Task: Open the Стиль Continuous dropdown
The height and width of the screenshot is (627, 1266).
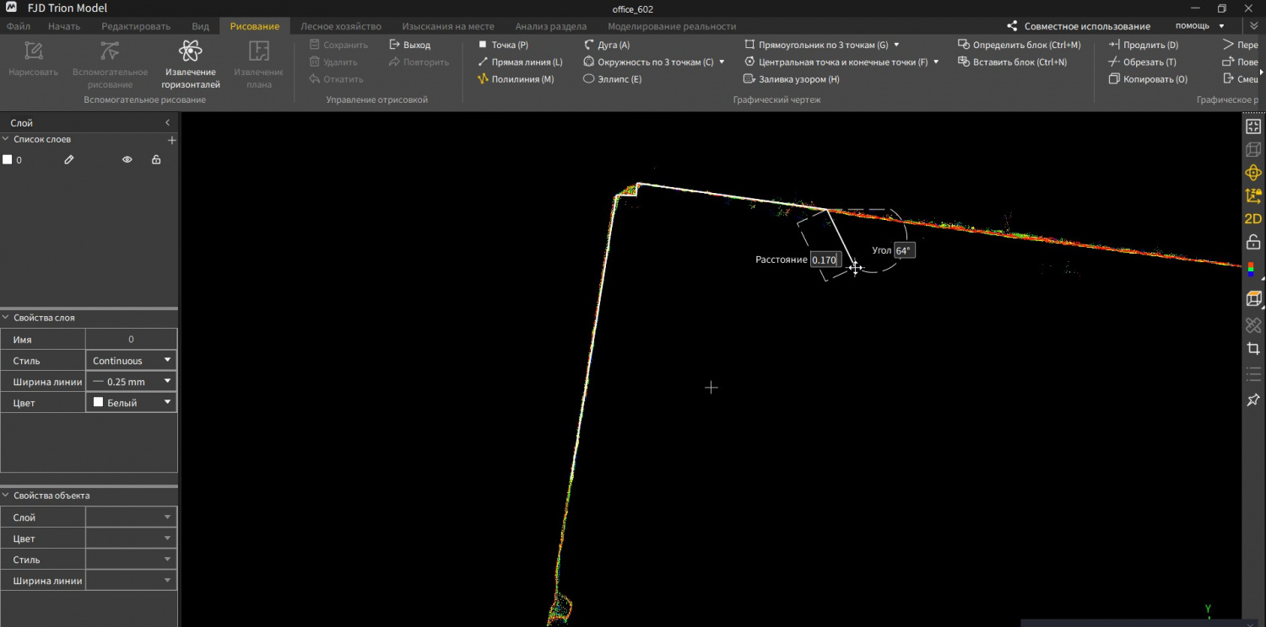Action: point(132,361)
